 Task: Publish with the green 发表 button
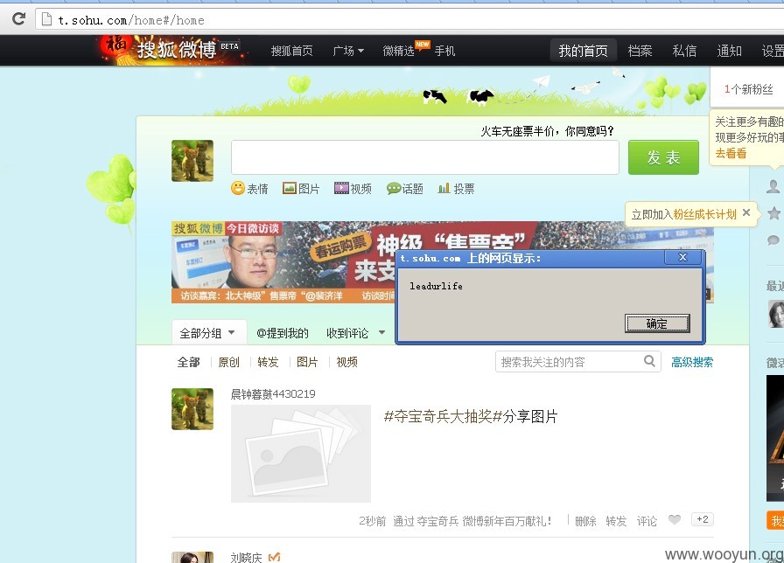point(663,157)
